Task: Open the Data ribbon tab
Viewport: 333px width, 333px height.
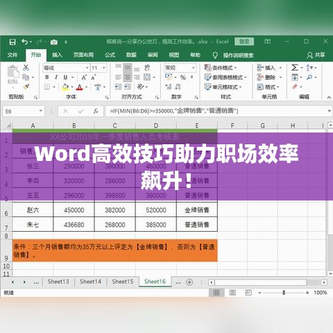Action: (x=131, y=55)
